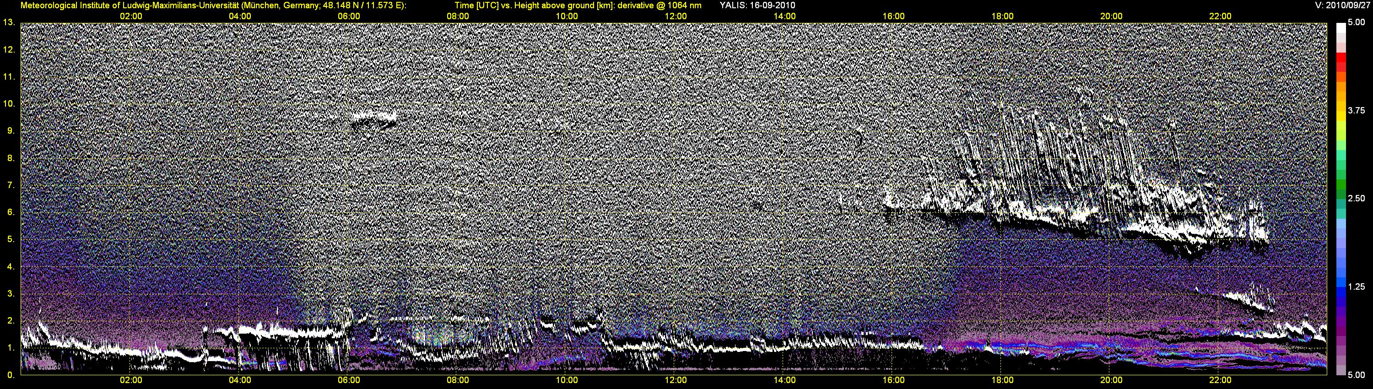Click the 06:00 label on the bottom time axis
The width and height of the screenshot is (1373, 389).
pos(349,380)
